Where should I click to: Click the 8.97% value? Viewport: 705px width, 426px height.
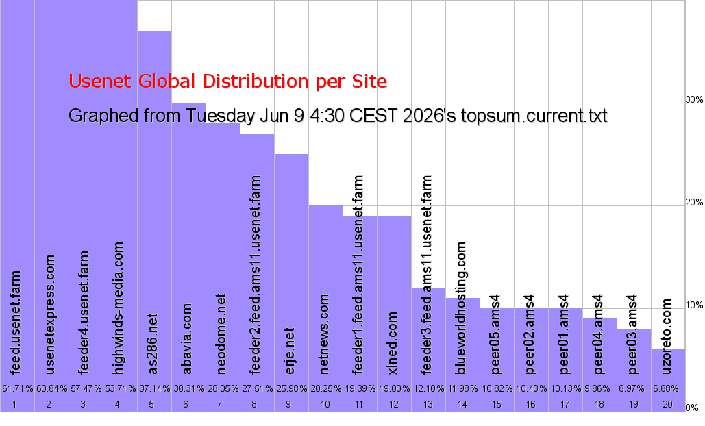coord(631,388)
